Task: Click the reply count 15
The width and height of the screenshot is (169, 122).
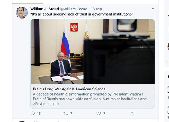Action: click(39, 114)
